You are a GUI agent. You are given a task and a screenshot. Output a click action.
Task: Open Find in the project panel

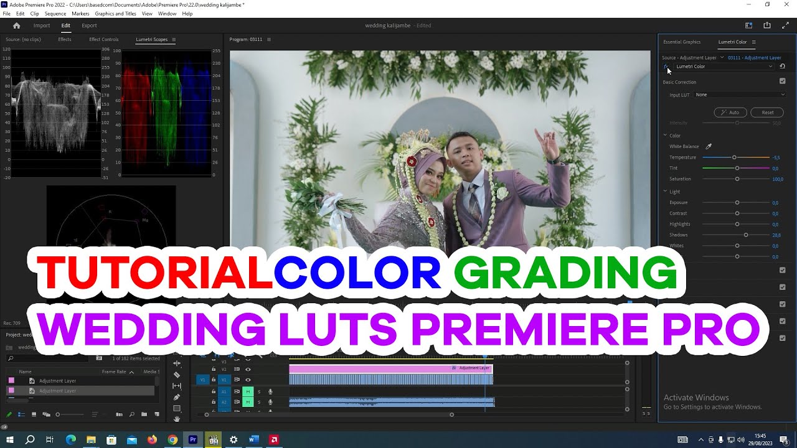tap(131, 414)
